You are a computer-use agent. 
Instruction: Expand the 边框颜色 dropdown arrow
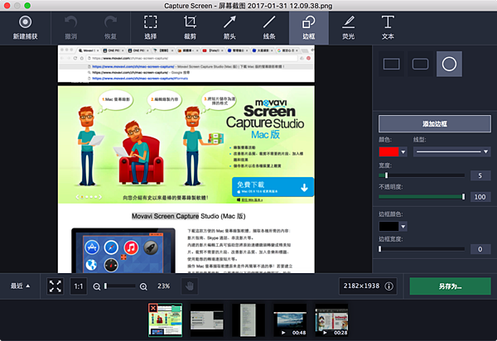pyautogui.click(x=403, y=227)
